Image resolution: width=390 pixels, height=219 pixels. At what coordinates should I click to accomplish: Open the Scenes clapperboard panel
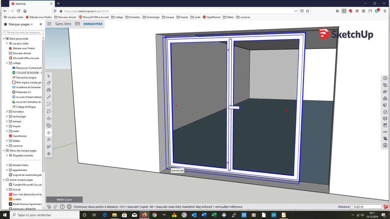coord(385,125)
